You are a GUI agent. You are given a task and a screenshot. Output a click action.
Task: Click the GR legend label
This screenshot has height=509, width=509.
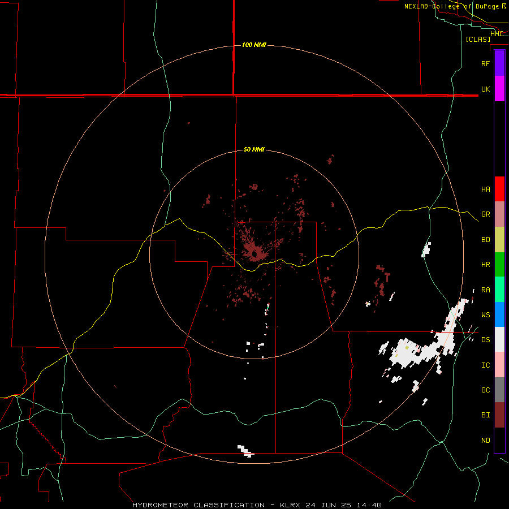(x=486, y=214)
